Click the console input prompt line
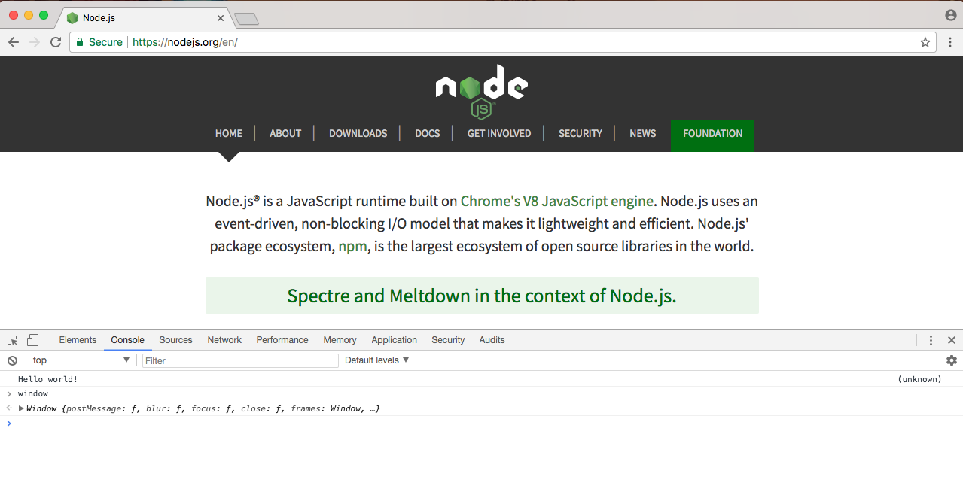This screenshot has width=963, height=498. tap(482, 424)
